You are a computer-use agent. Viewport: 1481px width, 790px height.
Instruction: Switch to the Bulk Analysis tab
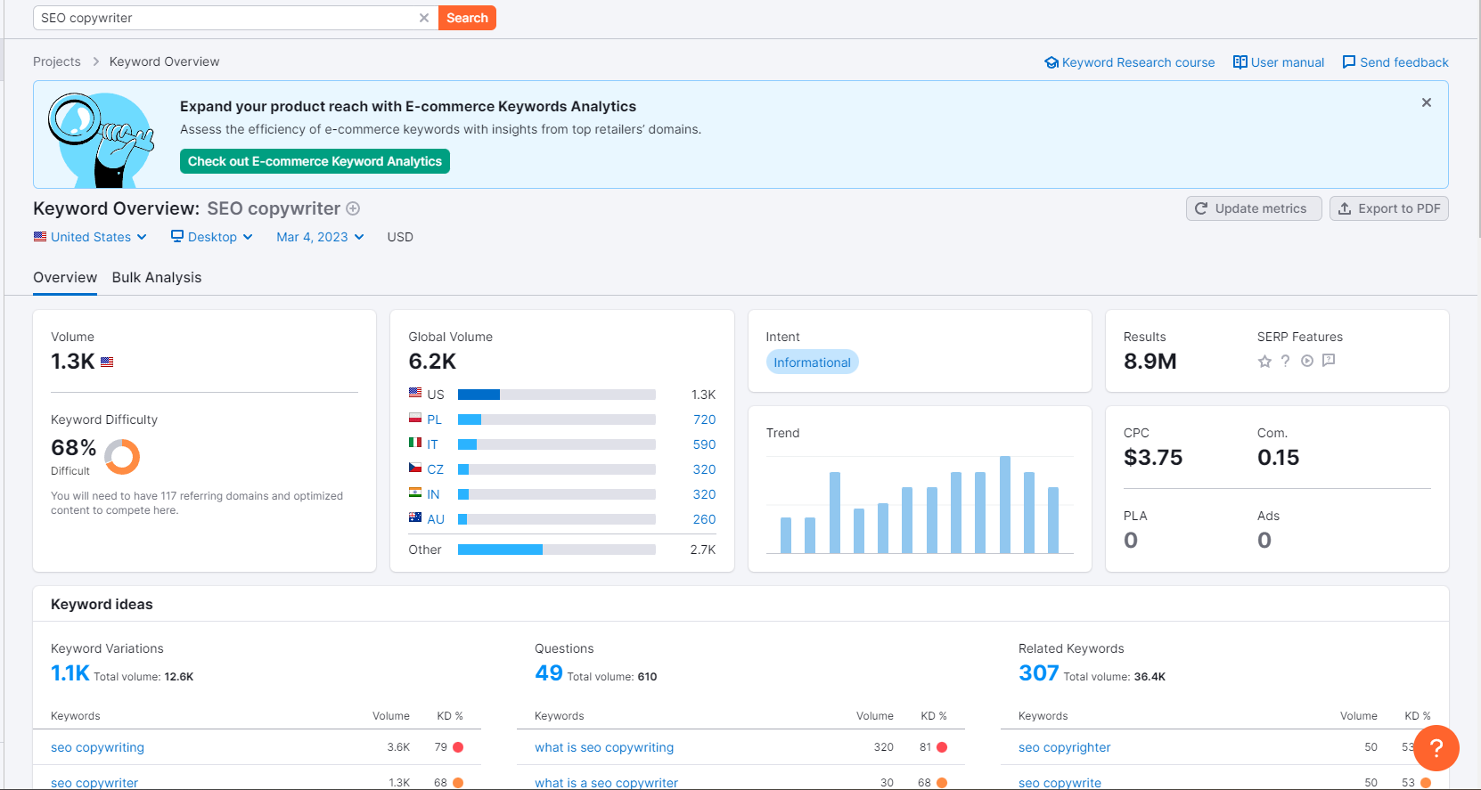point(157,278)
